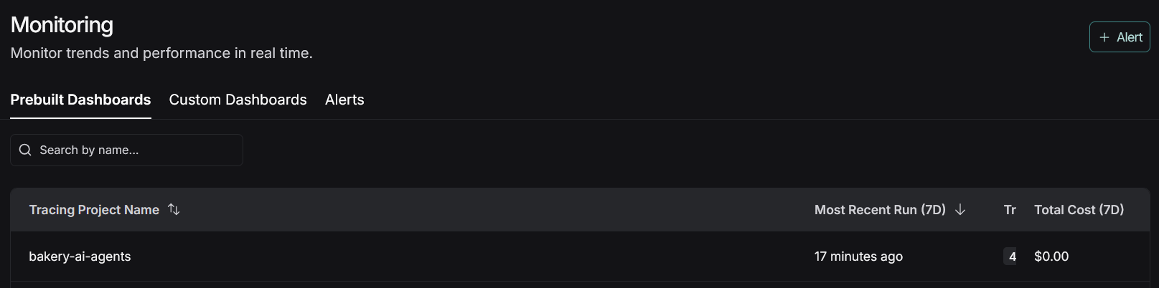Click the 17 minutes ago cell
Screen dimensions: 1159x288
[858, 256]
